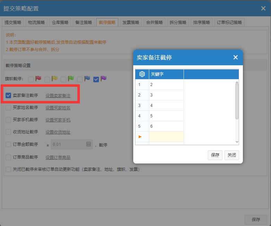Click 保存 in the 卖家备注截停 popup
The image size is (271, 226).
[215, 155]
